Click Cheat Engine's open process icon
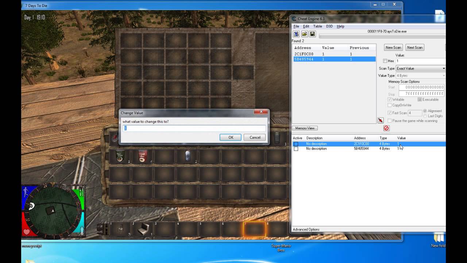 [x=296, y=34]
